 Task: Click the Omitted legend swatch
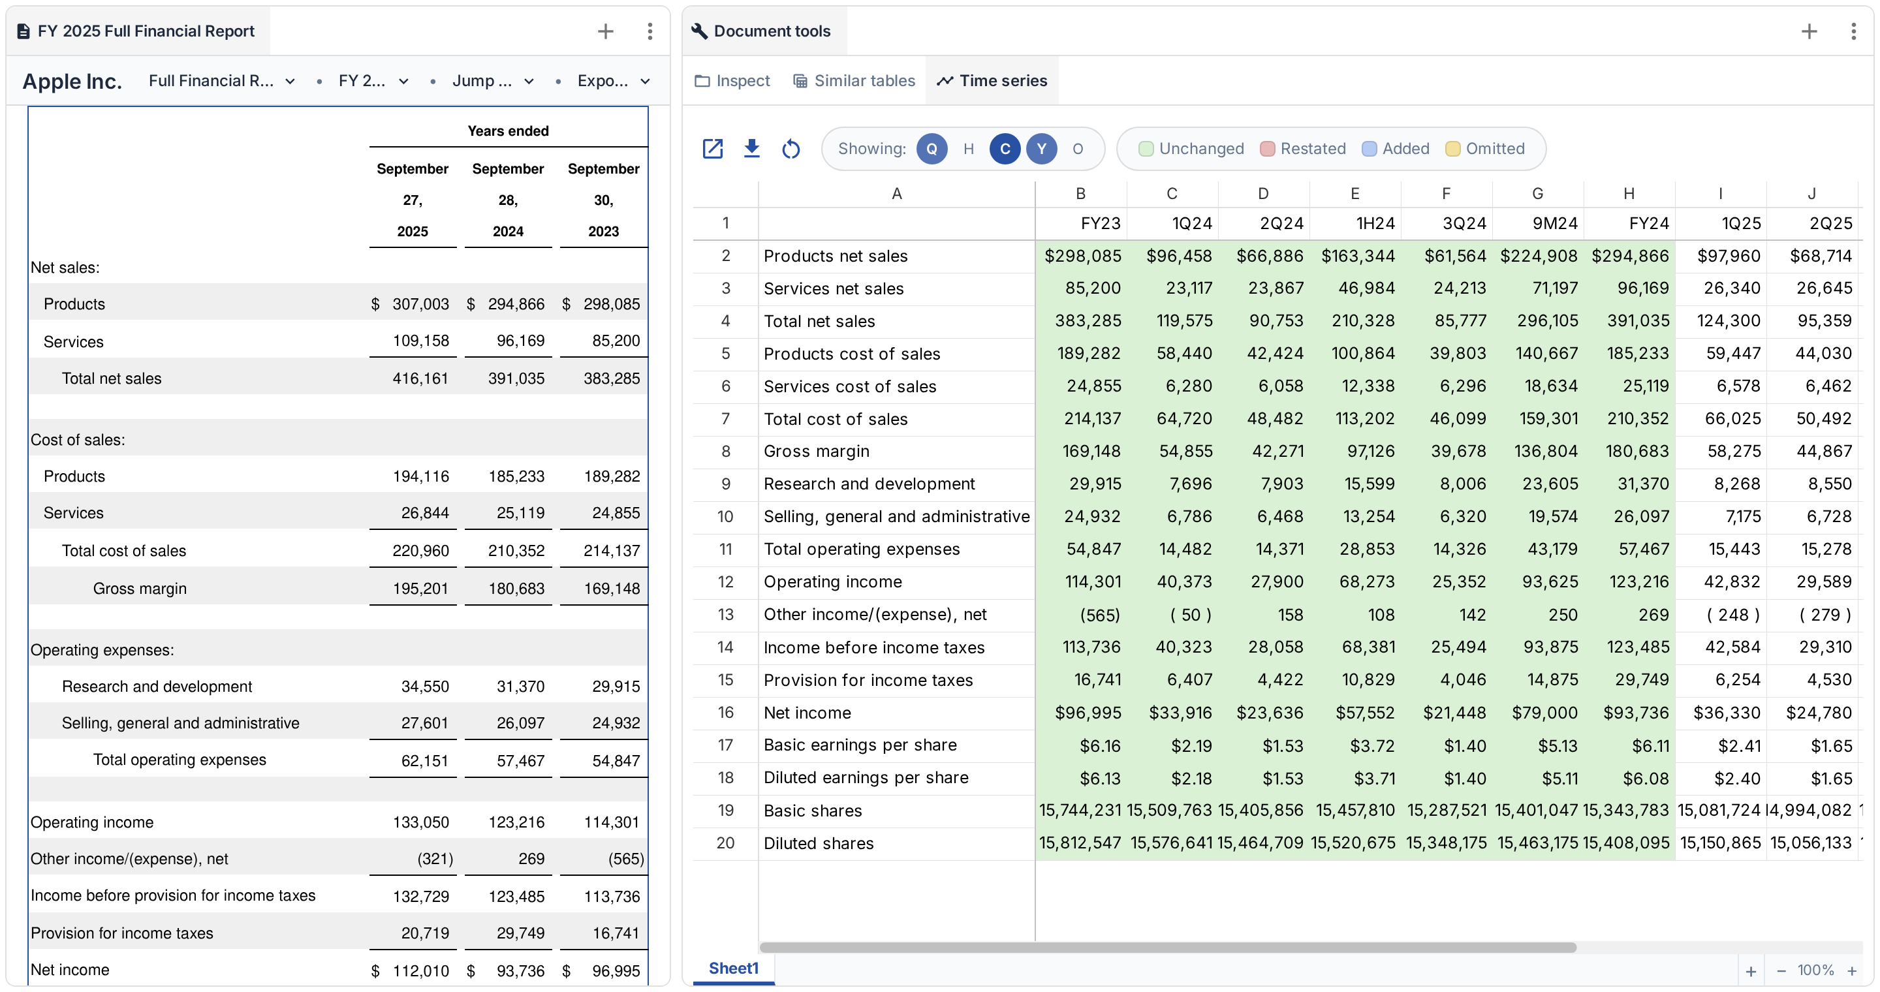[1452, 149]
